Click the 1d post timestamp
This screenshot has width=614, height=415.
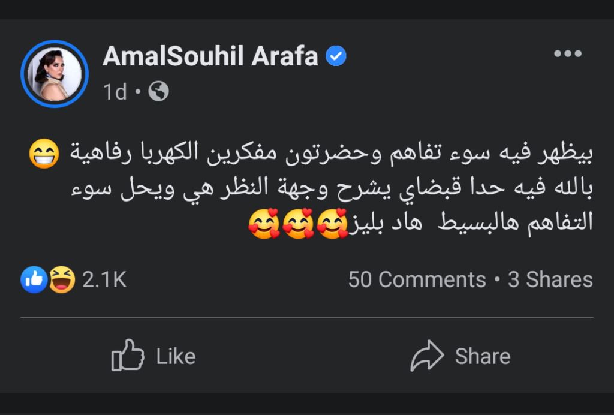pos(115,92)
